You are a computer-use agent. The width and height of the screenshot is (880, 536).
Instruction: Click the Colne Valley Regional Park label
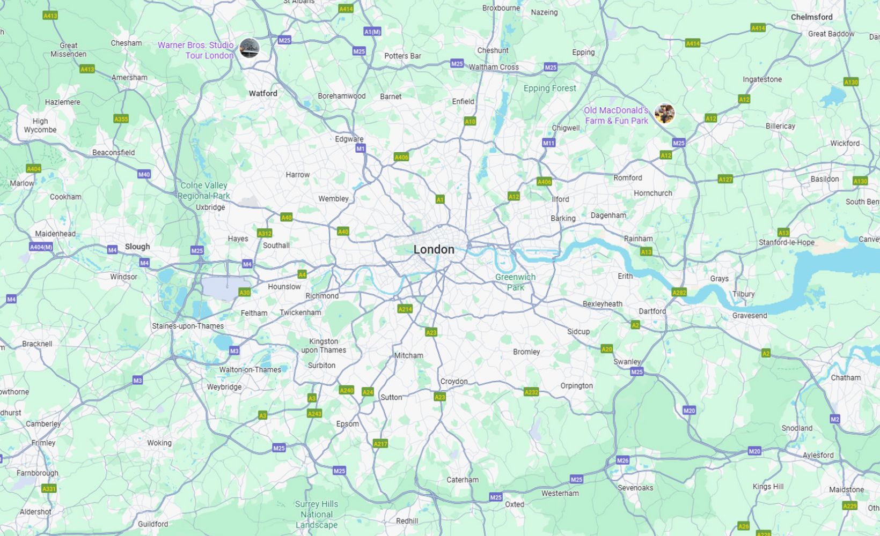coord(204,191)
